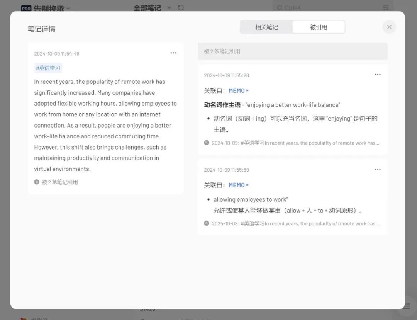The image size is (417, 320).
Task: Click the main note's English paragraph
Action: click(x=105, y=125)
